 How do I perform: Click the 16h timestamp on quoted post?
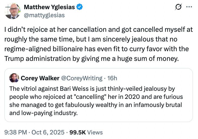pyautogui.click(x=112, y=78)
